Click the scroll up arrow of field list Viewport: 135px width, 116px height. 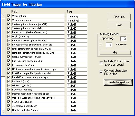tap(3, 16)
